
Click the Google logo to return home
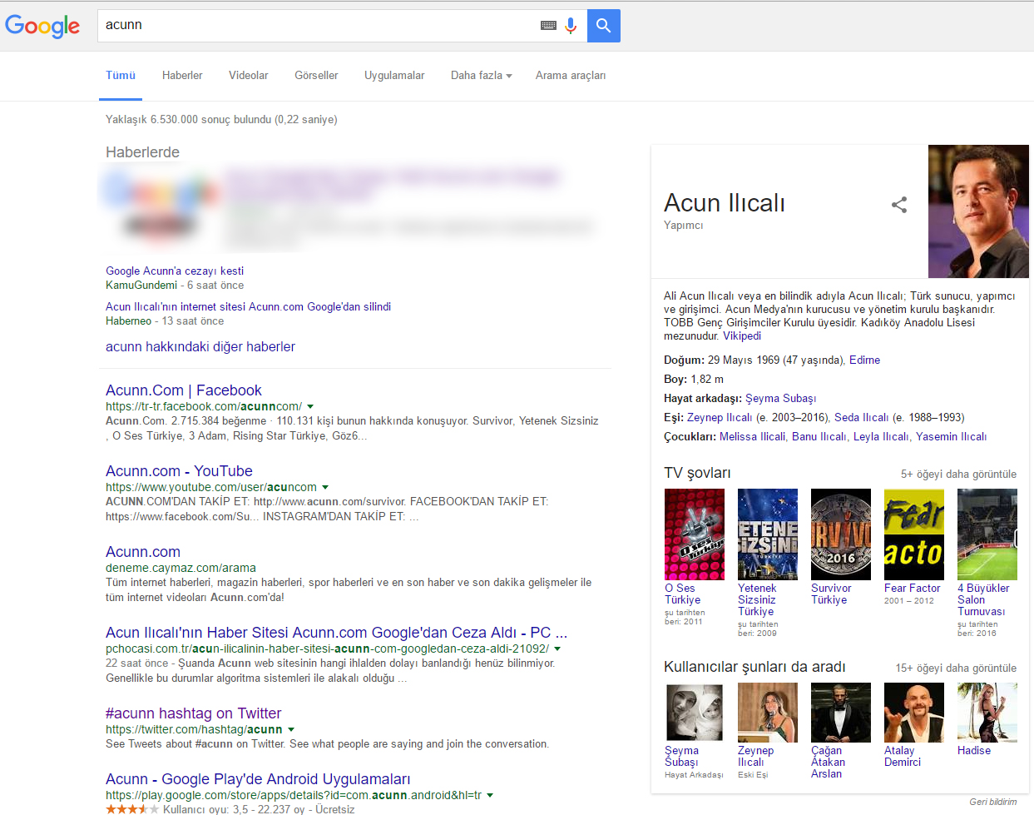(42, 26)
